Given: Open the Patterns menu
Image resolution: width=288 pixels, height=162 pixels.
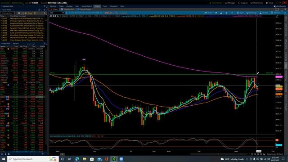Looking at the screenshot, I should click(x=275, y=13).
